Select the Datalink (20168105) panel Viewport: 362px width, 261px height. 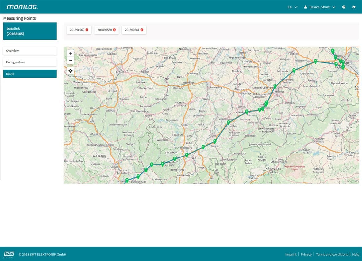click(30, 31)
